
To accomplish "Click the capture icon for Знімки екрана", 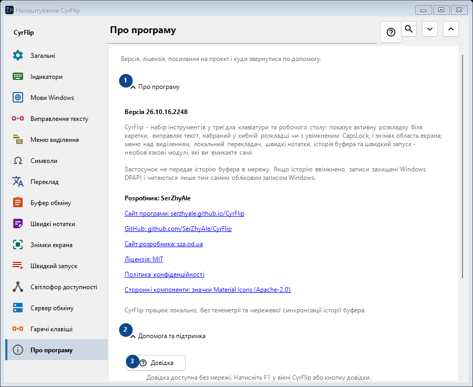I will [18, 245].
